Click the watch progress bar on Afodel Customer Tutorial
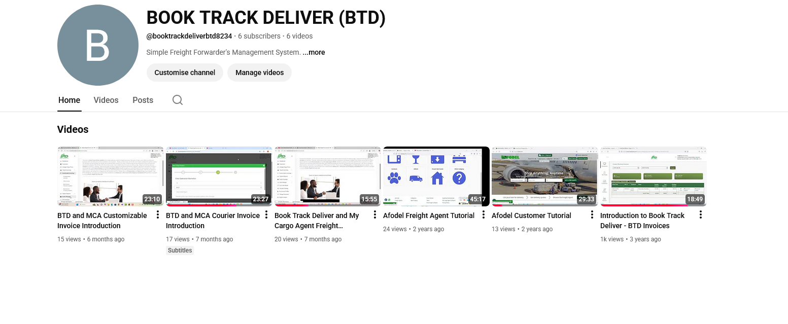The image size is (788, 324). click(x=544, y=204)
